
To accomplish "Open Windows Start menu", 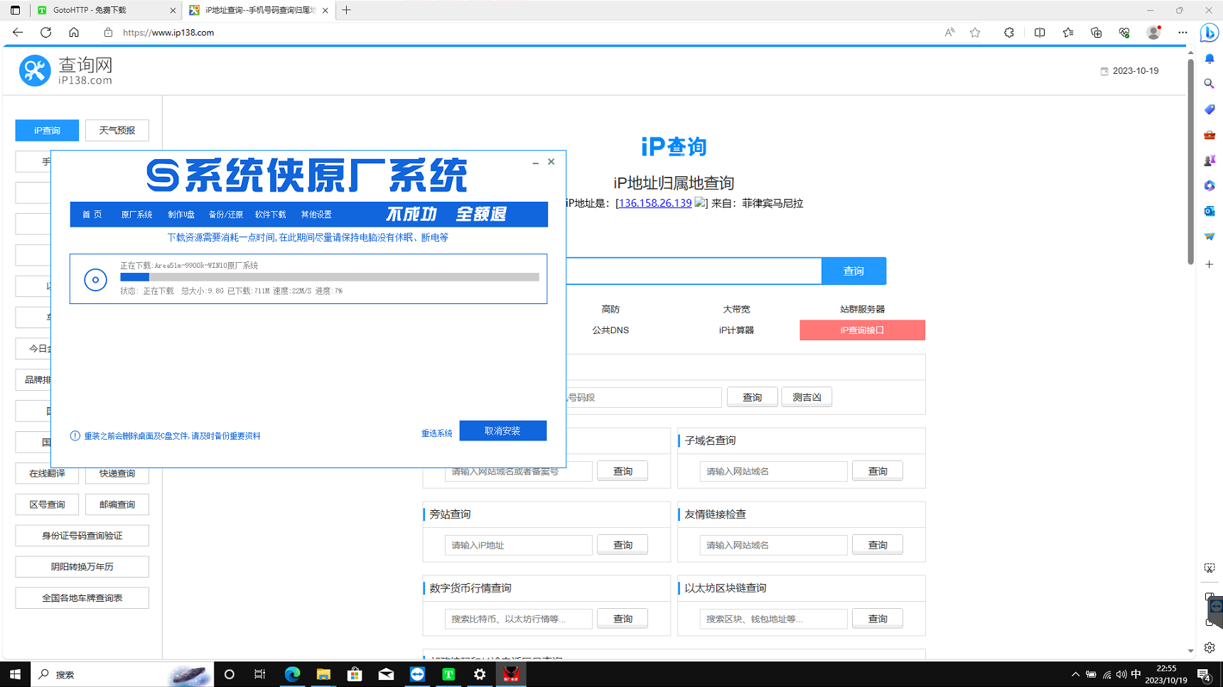I will pyautogui.click(x=15, y=674).
